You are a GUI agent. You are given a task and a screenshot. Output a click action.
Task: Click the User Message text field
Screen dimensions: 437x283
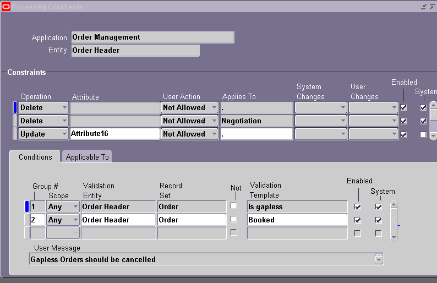click(x=202, y=259)
